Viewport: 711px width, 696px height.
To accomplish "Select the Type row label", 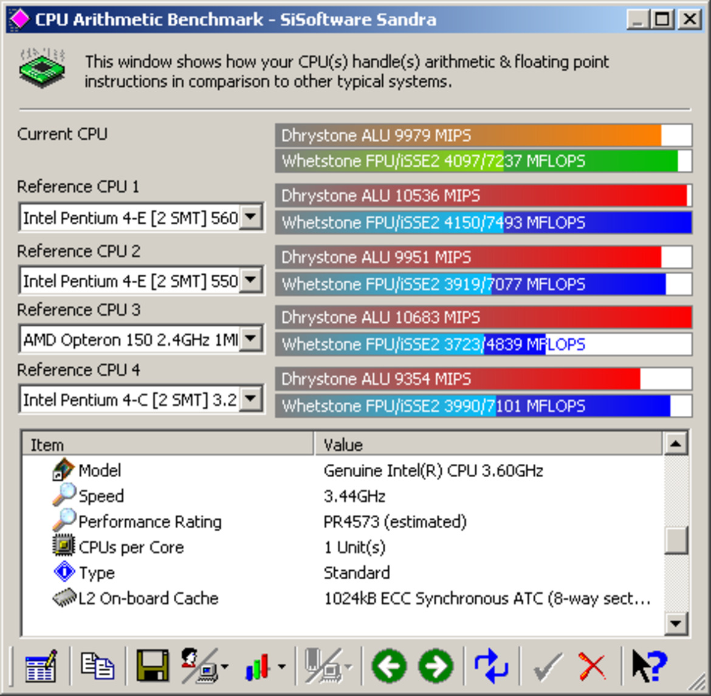I will (x=97, y=573).
